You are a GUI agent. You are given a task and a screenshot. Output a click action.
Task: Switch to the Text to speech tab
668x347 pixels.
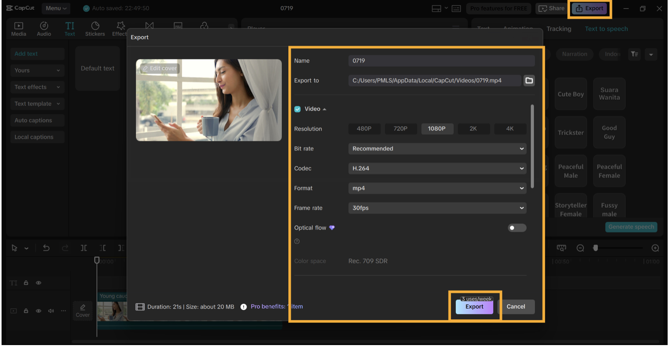point(606,29)
